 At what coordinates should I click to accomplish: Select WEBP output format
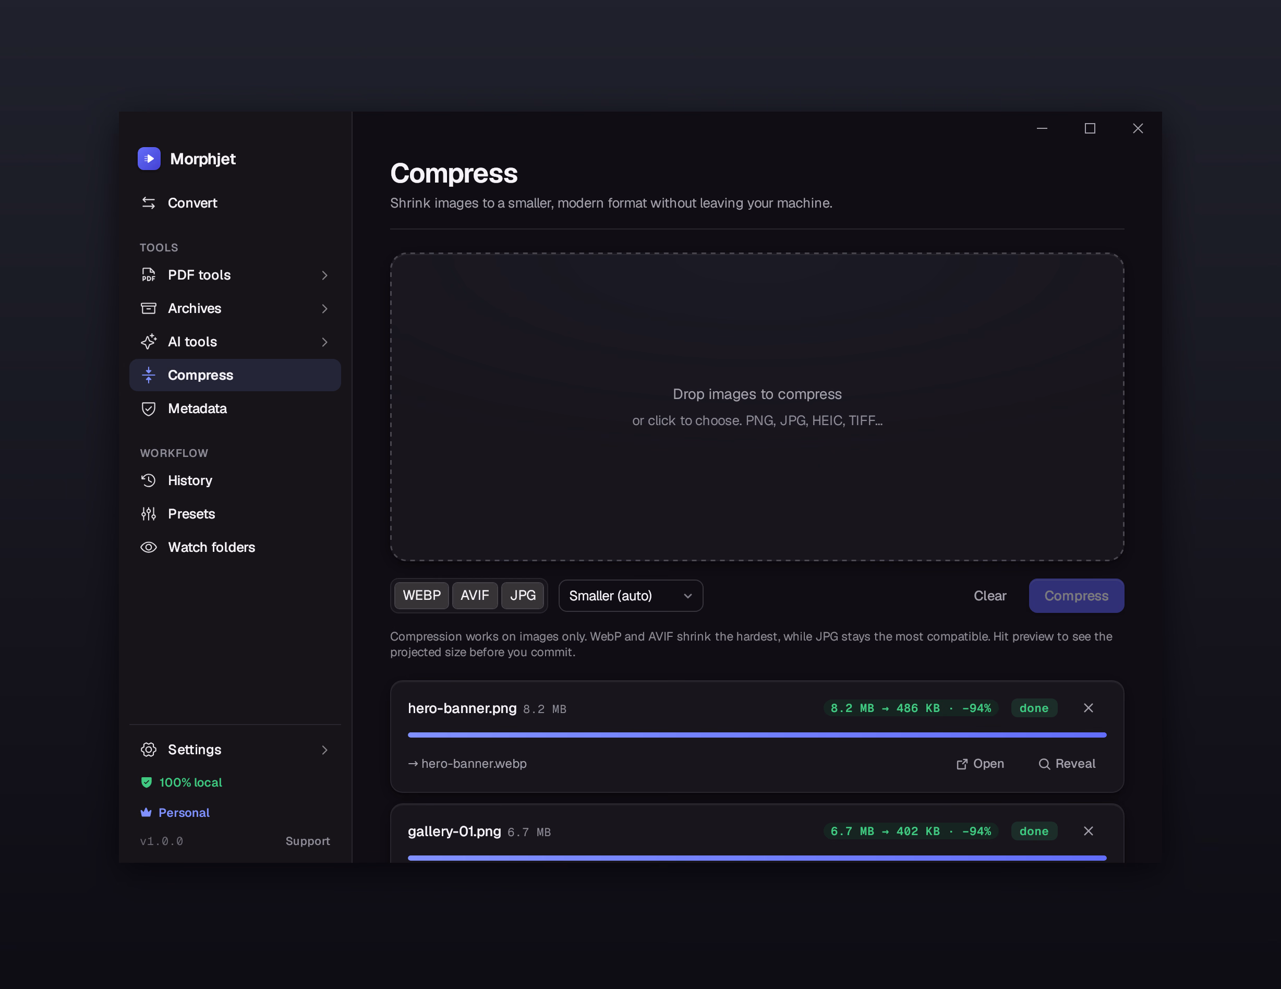click(x=422, y=595)
